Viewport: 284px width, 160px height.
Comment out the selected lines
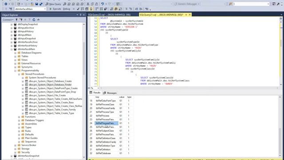(126, 9)
